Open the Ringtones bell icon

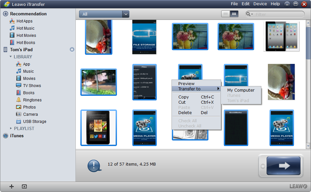(19, 100)
